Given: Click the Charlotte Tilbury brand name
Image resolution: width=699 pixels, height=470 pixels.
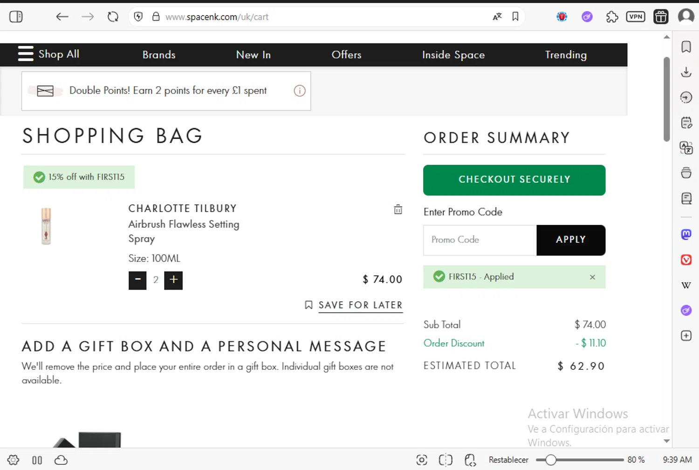Looking at the screenshot, I should tap(182, 208).
